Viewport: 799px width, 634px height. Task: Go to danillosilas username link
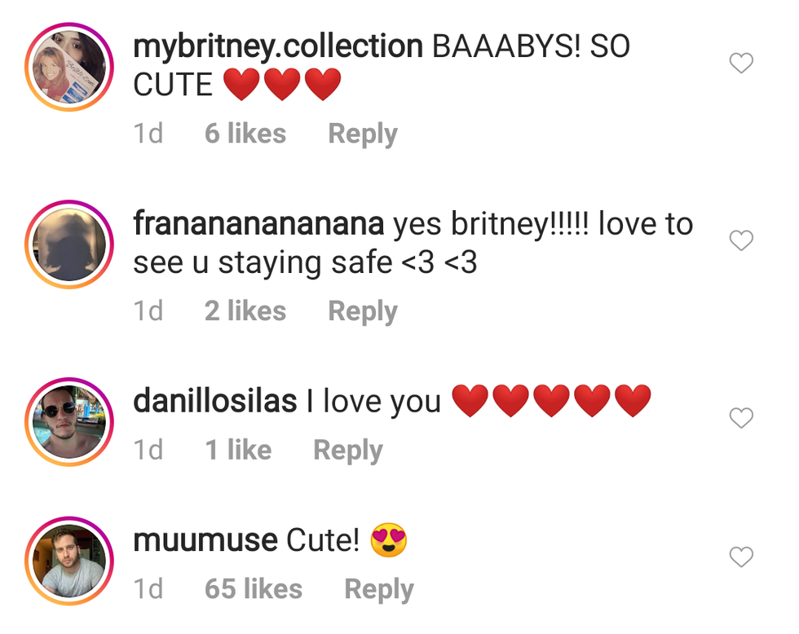(214, 401)
